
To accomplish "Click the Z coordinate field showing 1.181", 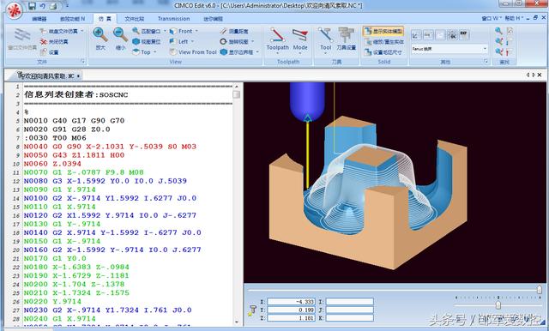I will coord(291,318).
